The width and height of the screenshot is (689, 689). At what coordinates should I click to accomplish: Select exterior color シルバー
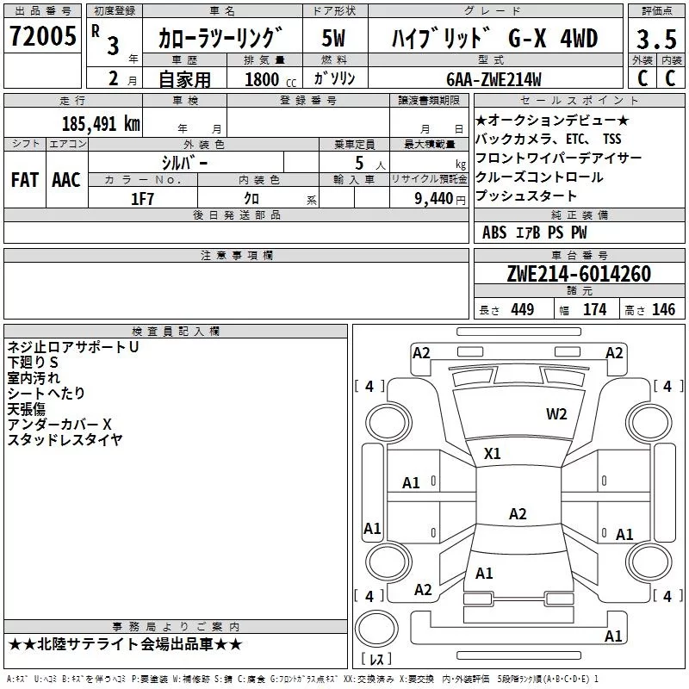pyautogui.click(x=185, y=163)
